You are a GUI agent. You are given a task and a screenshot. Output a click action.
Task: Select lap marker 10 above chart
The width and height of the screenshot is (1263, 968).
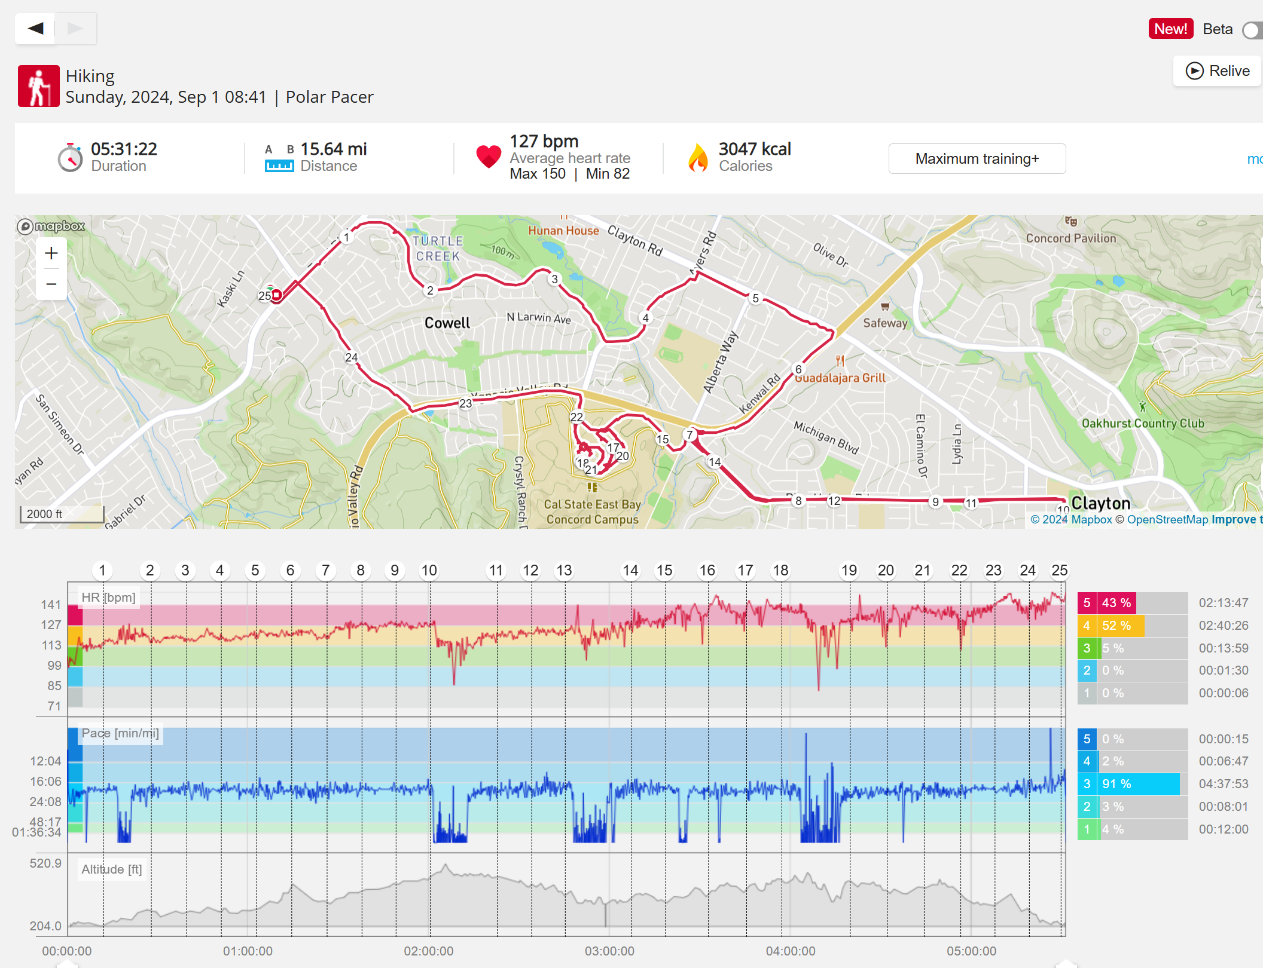click(x=429, y=570)
